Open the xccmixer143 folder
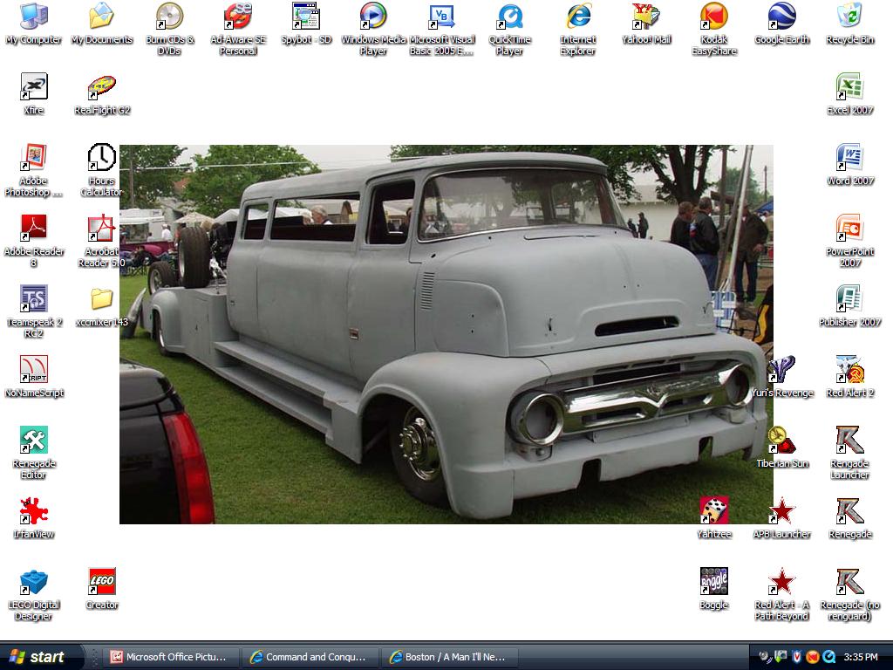This screenshot has height=670, width=893. 101,299
